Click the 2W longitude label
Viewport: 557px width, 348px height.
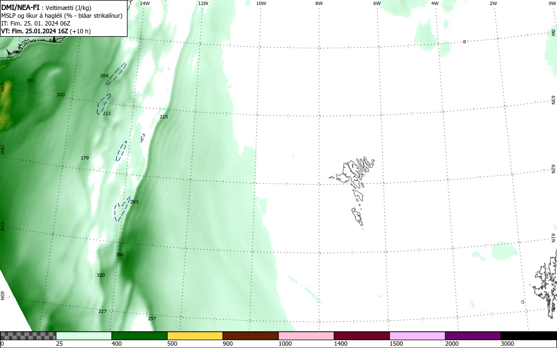coord(493,3)
